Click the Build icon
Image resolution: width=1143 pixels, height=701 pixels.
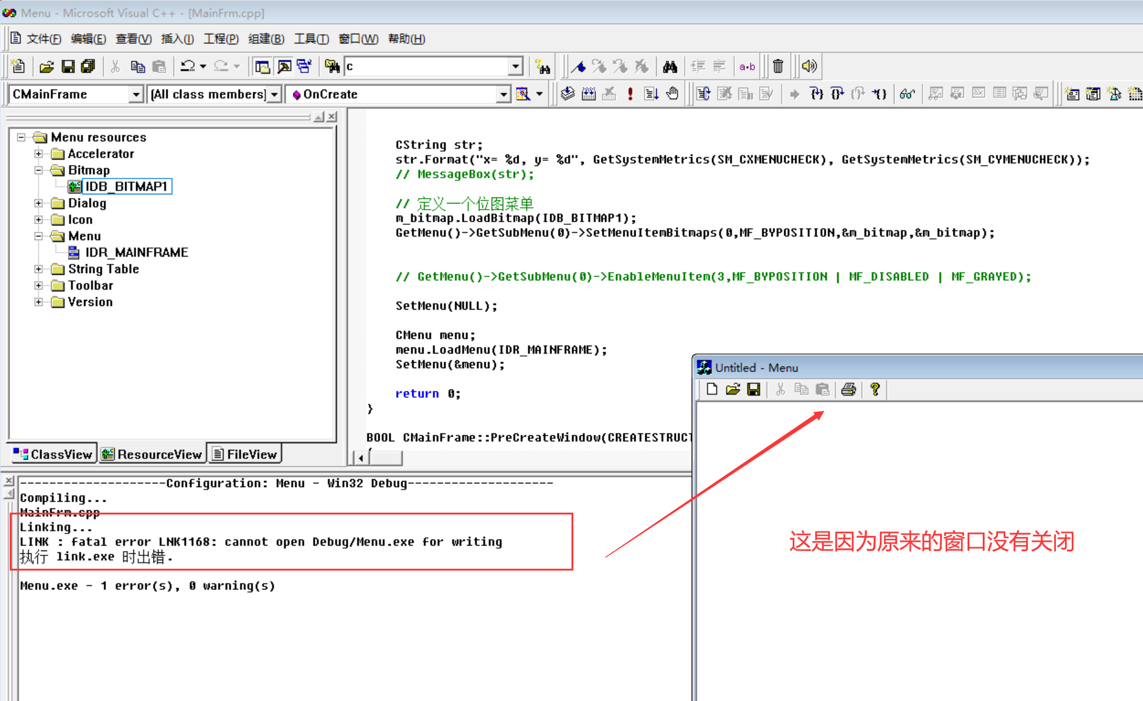point(589,94)
